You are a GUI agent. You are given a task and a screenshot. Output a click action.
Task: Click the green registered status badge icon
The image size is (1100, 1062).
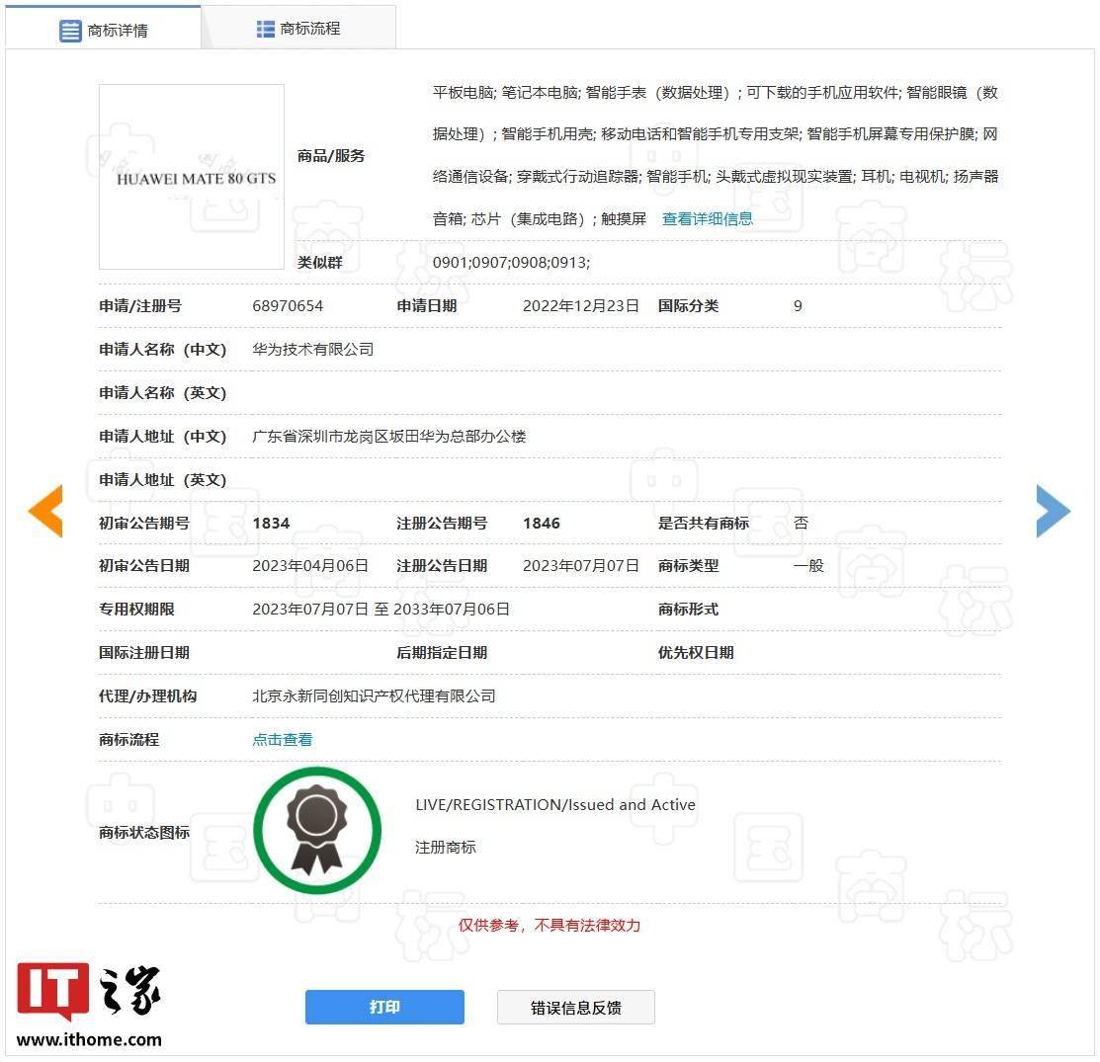[316, 831]
